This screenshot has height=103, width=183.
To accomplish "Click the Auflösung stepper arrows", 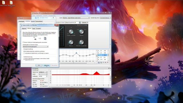I will point(47,76).
